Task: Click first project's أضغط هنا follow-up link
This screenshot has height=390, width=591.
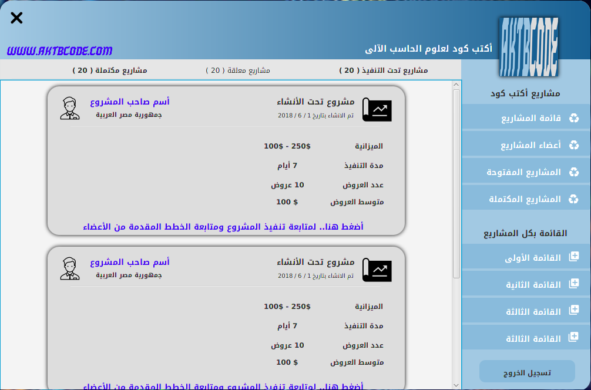Action: point(223,226)
